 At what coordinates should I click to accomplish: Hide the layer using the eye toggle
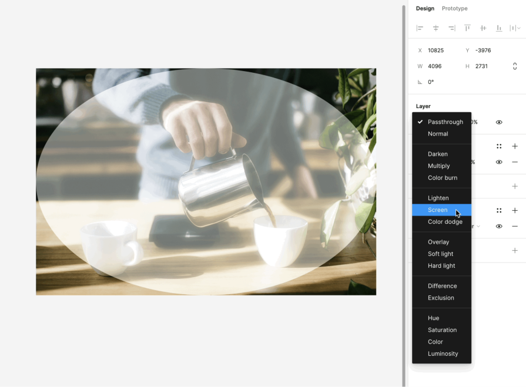coord(498,122)
